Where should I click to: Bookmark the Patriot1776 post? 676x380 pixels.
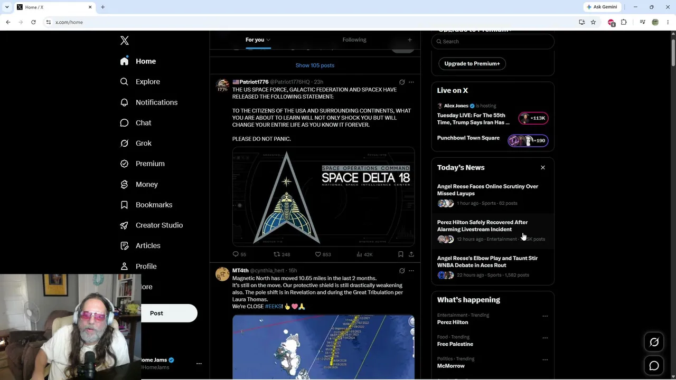401,254
